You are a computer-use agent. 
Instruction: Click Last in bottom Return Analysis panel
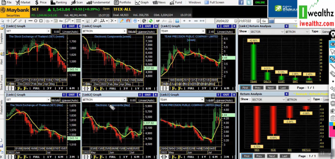pos(285,156)
